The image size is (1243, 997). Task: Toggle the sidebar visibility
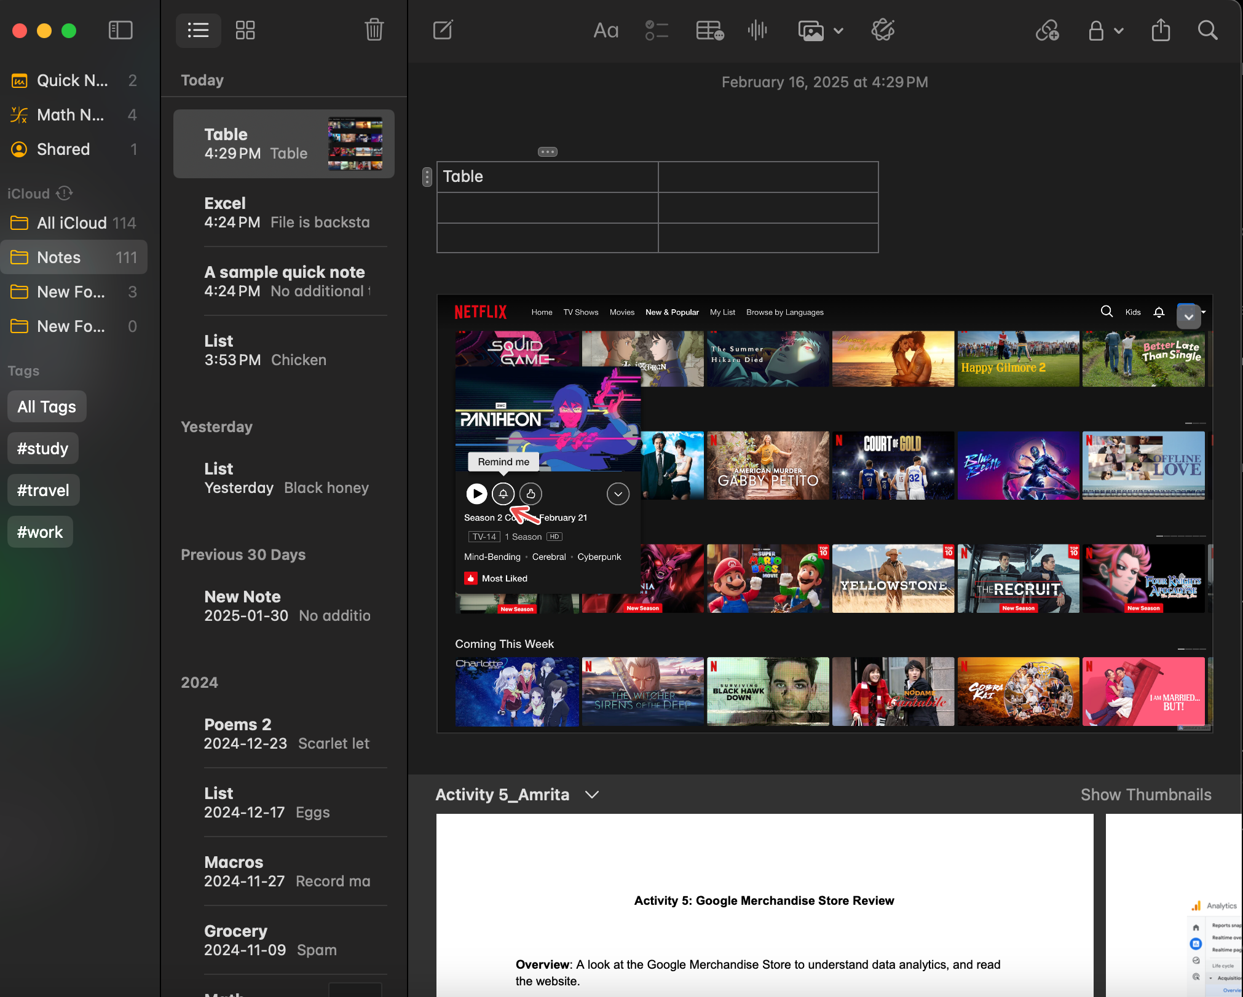pos(120,30)
